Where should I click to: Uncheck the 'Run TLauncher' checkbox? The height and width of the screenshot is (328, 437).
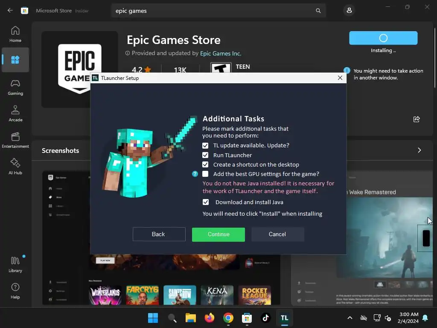[x=205, y=155]
